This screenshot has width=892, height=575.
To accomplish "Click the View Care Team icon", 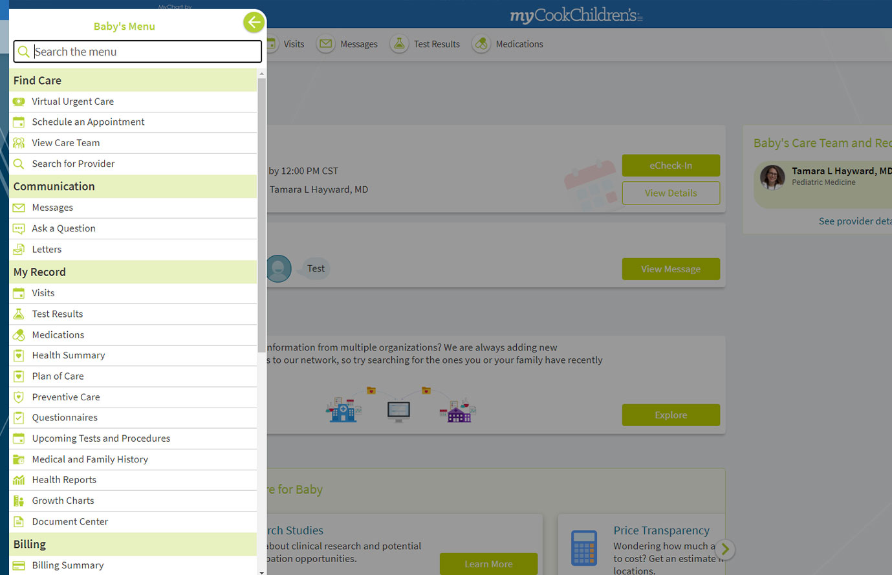I will [x=19, y=143].
